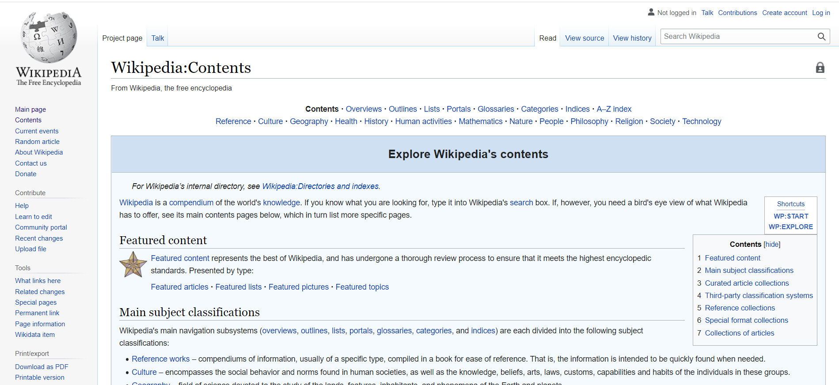Switch to the Talk tab

pyautogui.click(x=158, y=38)
